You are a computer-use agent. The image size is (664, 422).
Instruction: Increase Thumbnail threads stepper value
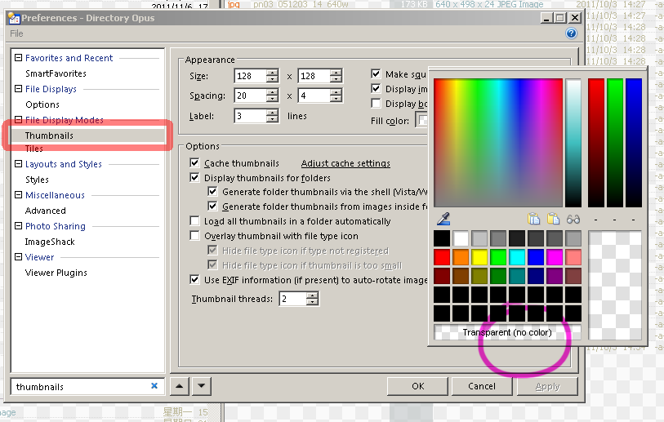(312, 295)
